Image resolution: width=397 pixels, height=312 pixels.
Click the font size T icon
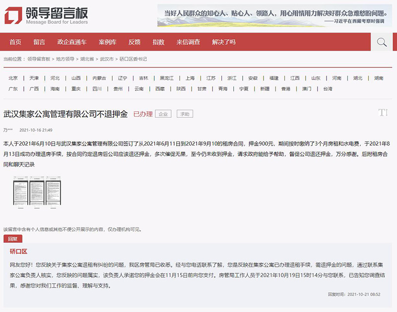tap(383, 113)
